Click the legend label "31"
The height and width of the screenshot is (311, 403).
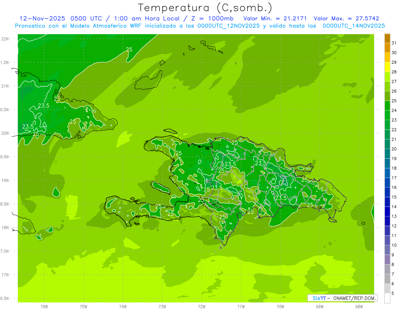pos(394,43)
